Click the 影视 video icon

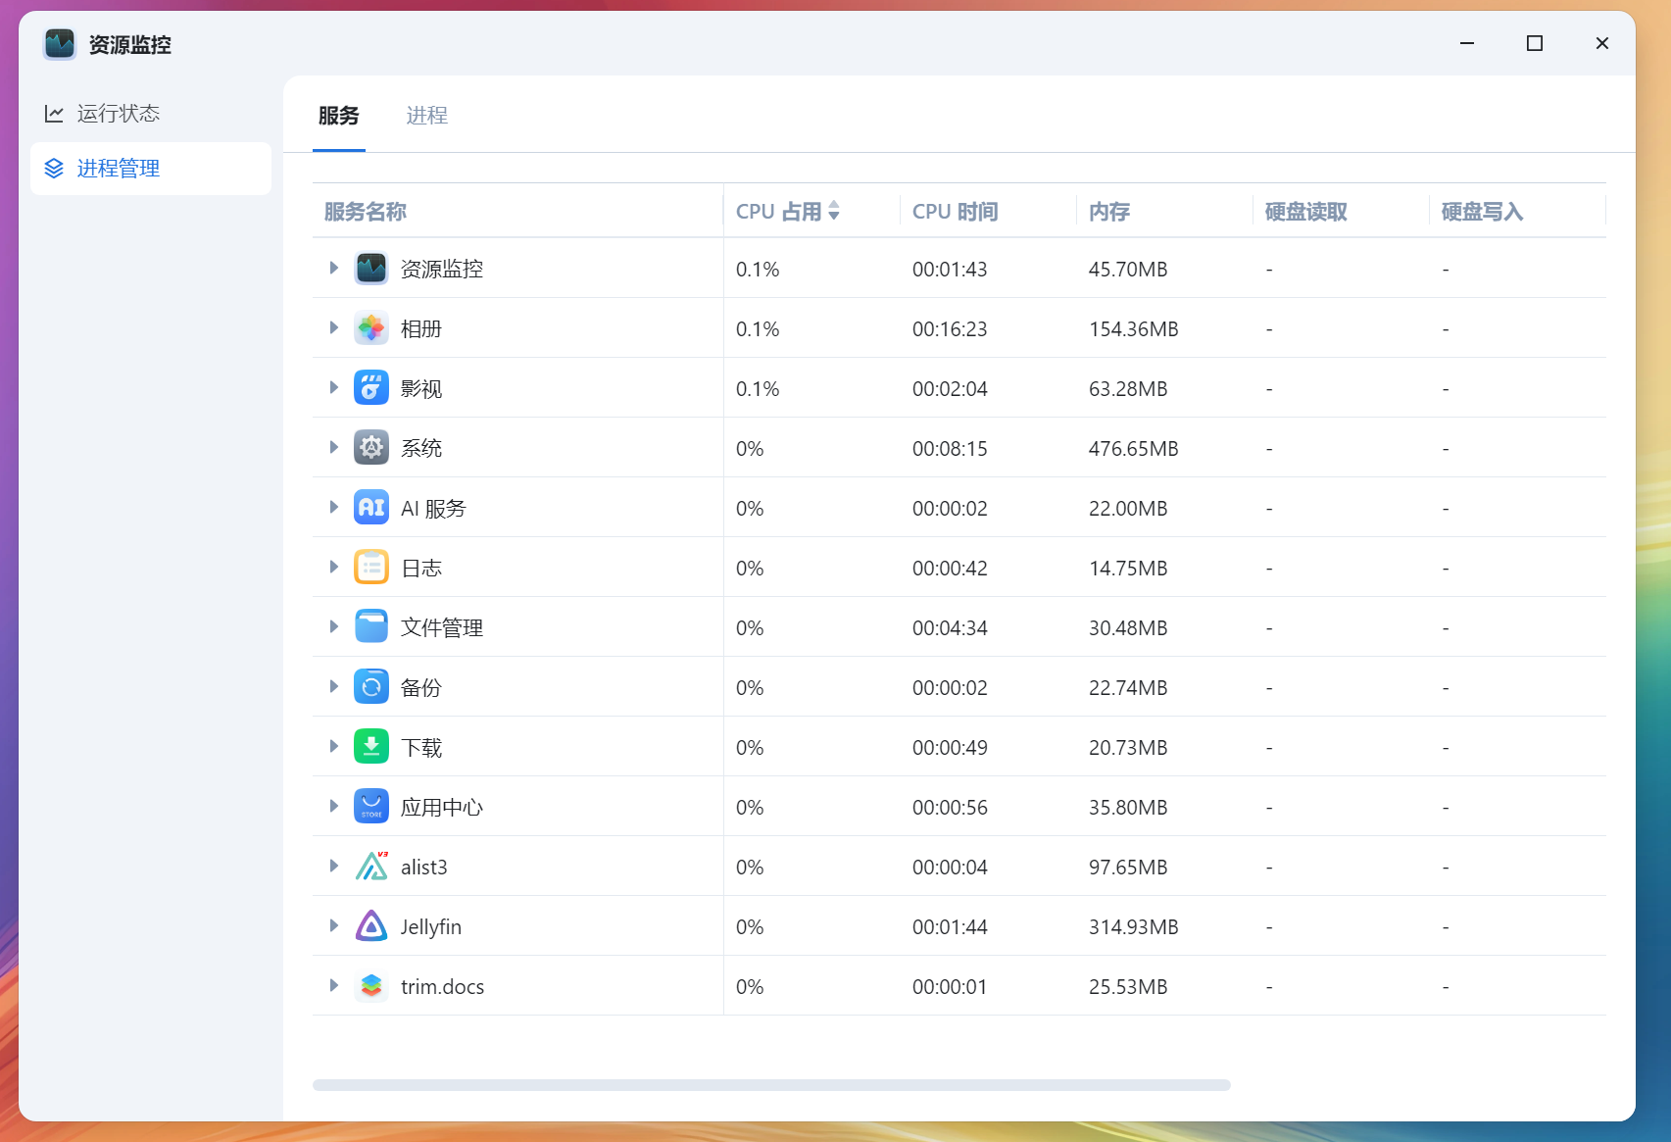371,388
